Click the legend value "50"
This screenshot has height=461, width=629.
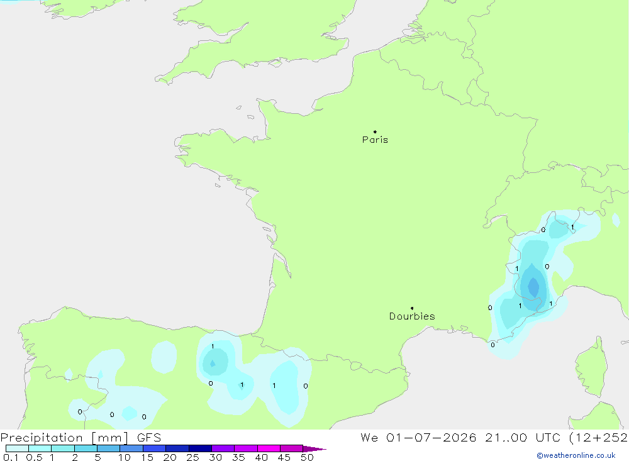(x=308, y=457)
